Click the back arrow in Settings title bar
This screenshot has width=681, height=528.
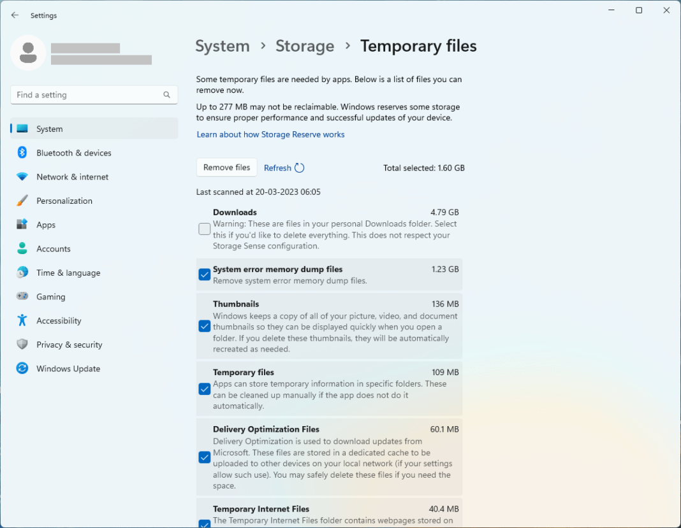pos(15,15)
